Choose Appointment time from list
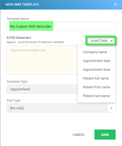The width and height of the screenshot is (122, 146). tap(97, 70)
